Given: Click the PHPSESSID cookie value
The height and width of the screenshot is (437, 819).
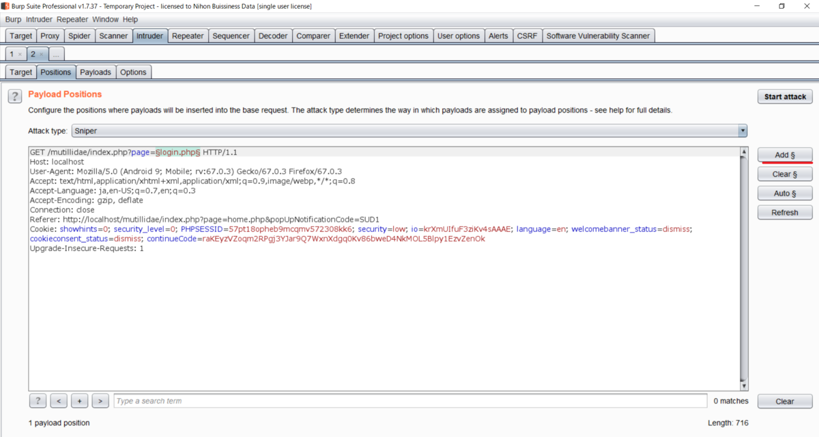Looking at the screenshot, I should coord(291,229).
